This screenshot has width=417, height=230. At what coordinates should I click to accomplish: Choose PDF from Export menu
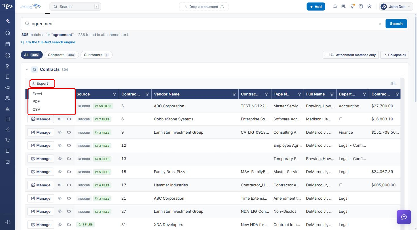[52, 101]
